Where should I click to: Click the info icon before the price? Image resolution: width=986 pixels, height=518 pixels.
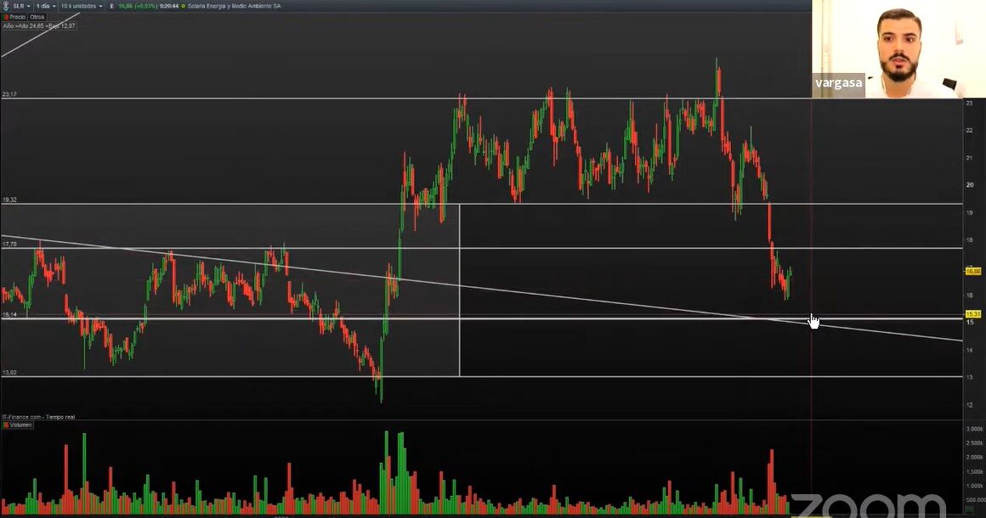[x=111, y=6]
